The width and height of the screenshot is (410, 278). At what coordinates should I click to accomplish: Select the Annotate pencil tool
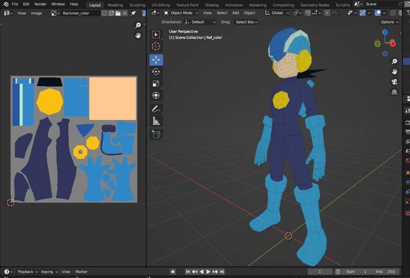point(156,109)
